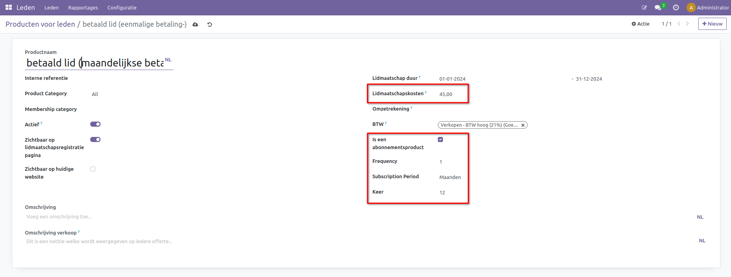Viewport: 731px width, 277px height.
Task: Discard changes with the undo icon
Action: point(210,24)
